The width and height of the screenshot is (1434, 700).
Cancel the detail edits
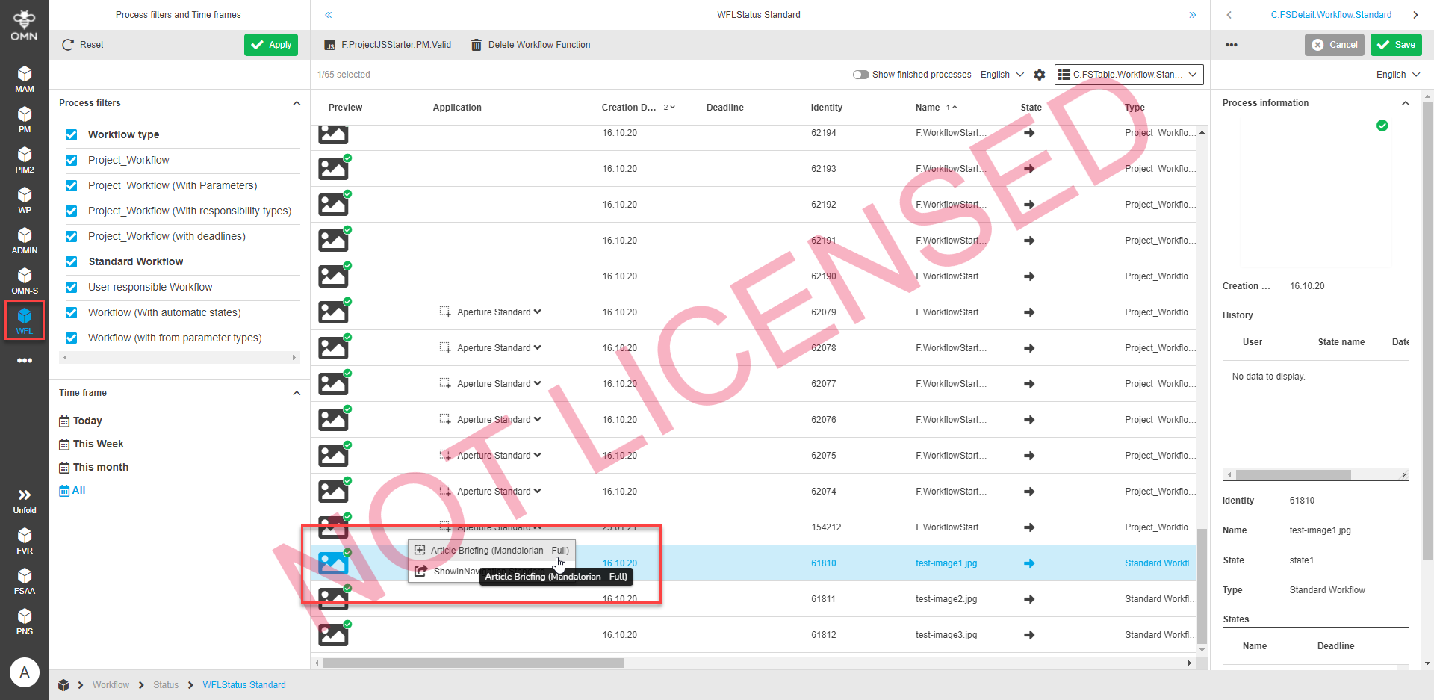point(1335,45)
